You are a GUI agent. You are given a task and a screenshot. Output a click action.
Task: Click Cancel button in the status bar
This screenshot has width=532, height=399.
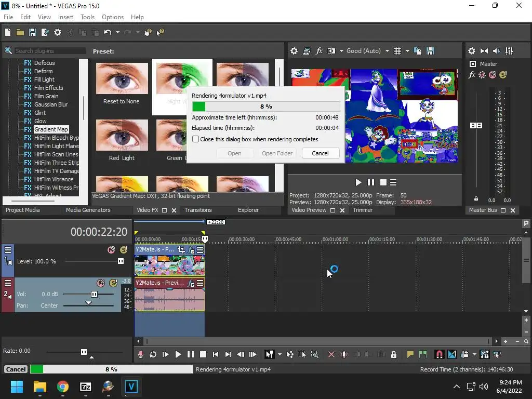click(16, 369)
